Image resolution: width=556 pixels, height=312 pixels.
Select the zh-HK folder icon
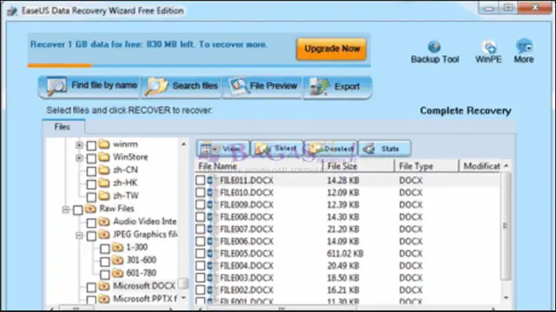tap(104, 183)
